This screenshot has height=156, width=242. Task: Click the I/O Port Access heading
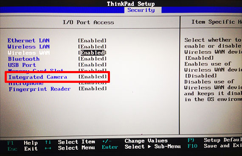coord(88,22)
